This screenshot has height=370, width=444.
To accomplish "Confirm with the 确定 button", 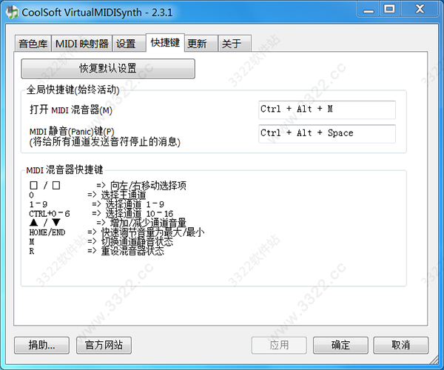I will point(340,345).
